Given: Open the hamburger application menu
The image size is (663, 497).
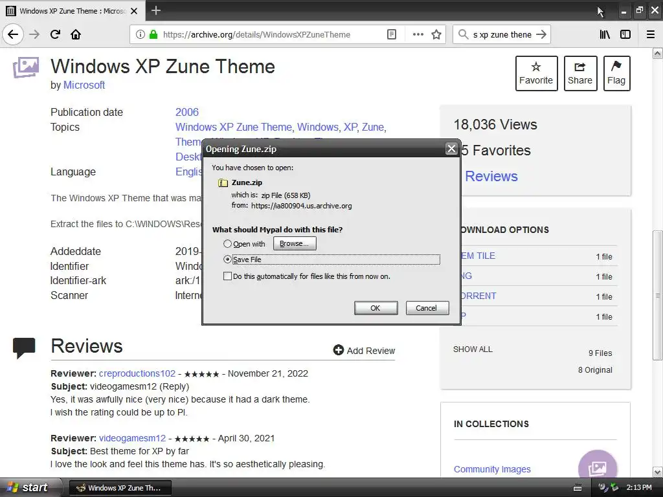Looking at the screenshot, I should click(x=651, y=34).
